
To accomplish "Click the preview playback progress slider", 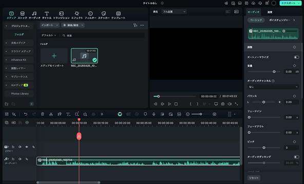I will click(175, 96).
